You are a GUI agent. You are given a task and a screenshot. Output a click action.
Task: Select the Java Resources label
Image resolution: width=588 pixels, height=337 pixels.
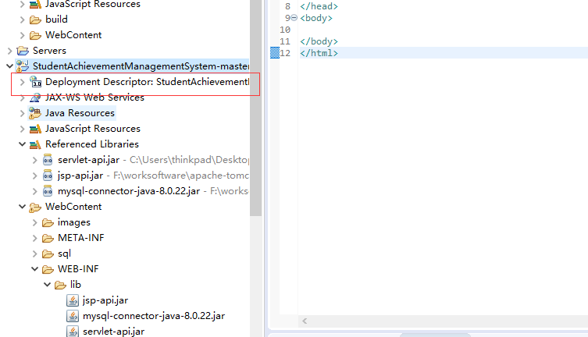coord(80,113)
